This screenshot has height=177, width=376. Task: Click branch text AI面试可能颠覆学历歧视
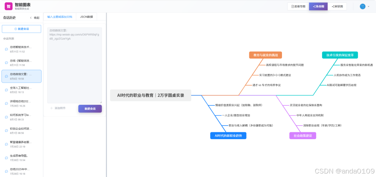[x=342, y=85]
